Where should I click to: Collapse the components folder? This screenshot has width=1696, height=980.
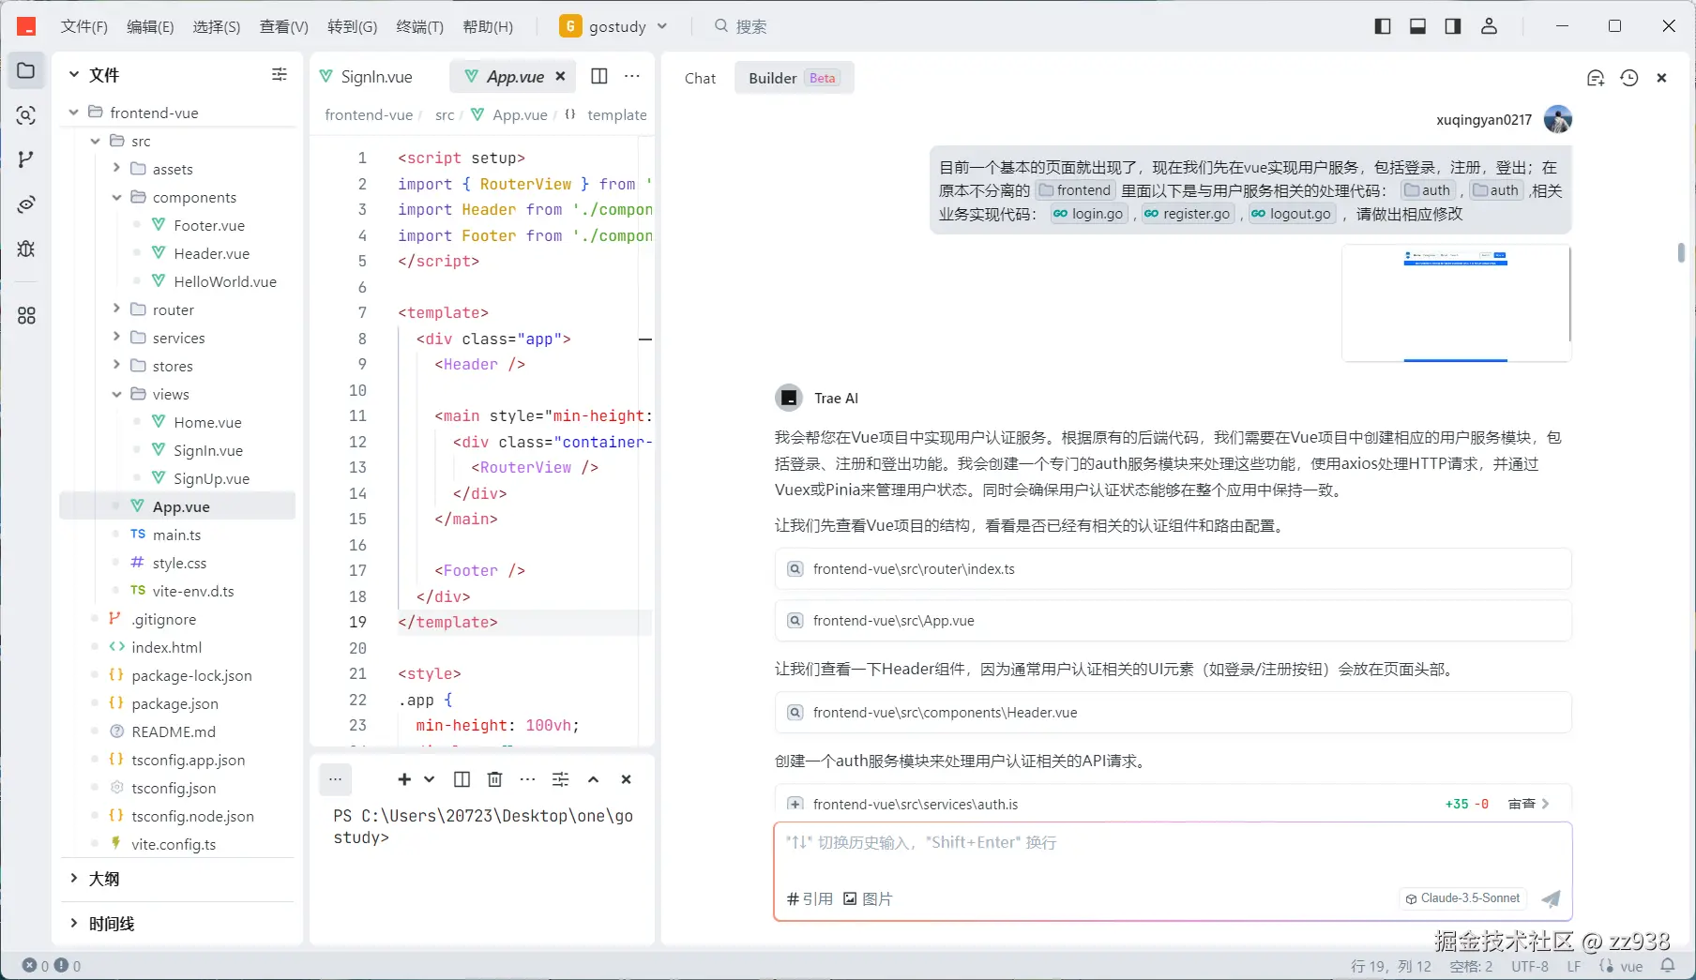point(116,197)
